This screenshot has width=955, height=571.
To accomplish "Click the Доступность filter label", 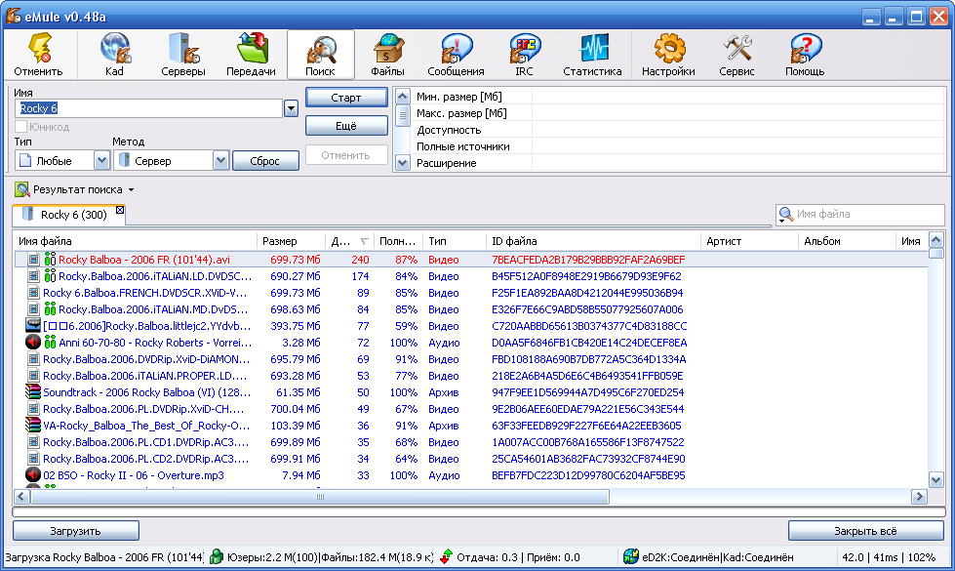I will (x=449, y=130).
